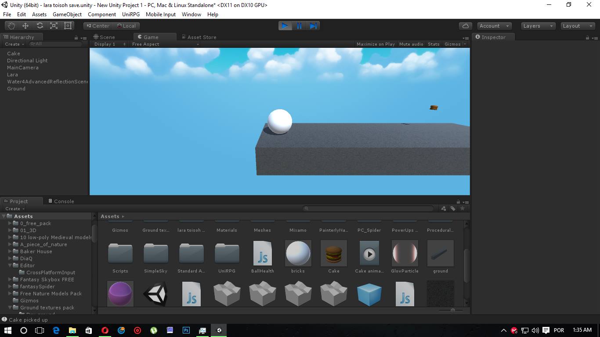Screen dimensions: 600x337
Task: Select the Unity scene asset icon
Action: (x=156, y=294)
